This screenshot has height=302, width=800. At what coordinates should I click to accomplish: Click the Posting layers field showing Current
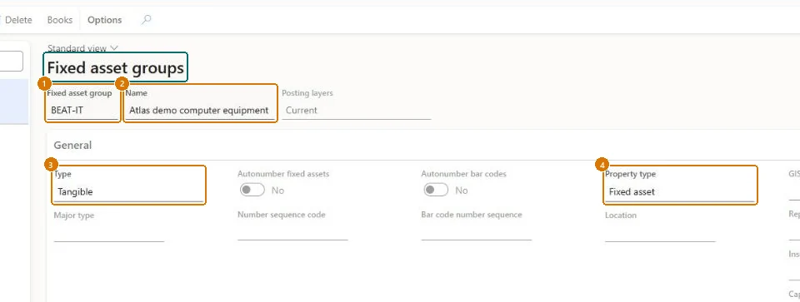[357, 110]
